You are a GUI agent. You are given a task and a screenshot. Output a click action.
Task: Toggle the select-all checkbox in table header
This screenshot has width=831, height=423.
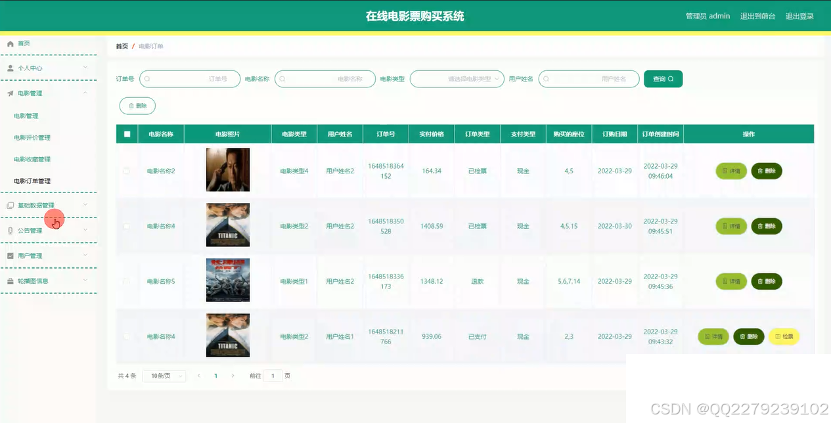click(x=127, y=133)
